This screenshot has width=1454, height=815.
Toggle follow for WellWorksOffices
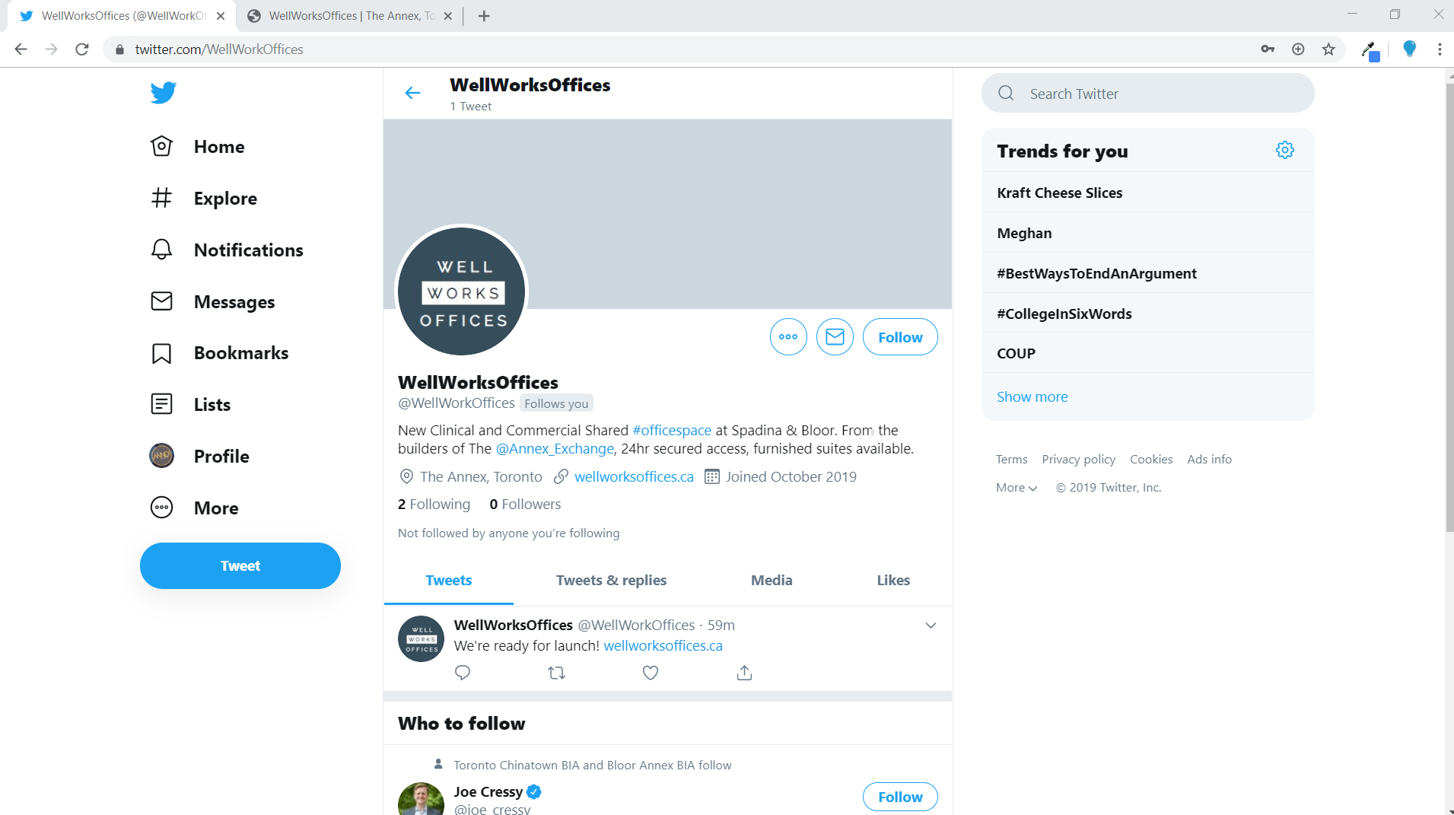tap(900, 337)
